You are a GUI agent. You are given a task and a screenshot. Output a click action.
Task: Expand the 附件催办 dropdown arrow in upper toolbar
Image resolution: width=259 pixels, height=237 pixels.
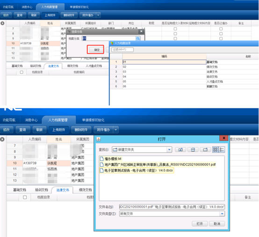(x=98, y=15)
